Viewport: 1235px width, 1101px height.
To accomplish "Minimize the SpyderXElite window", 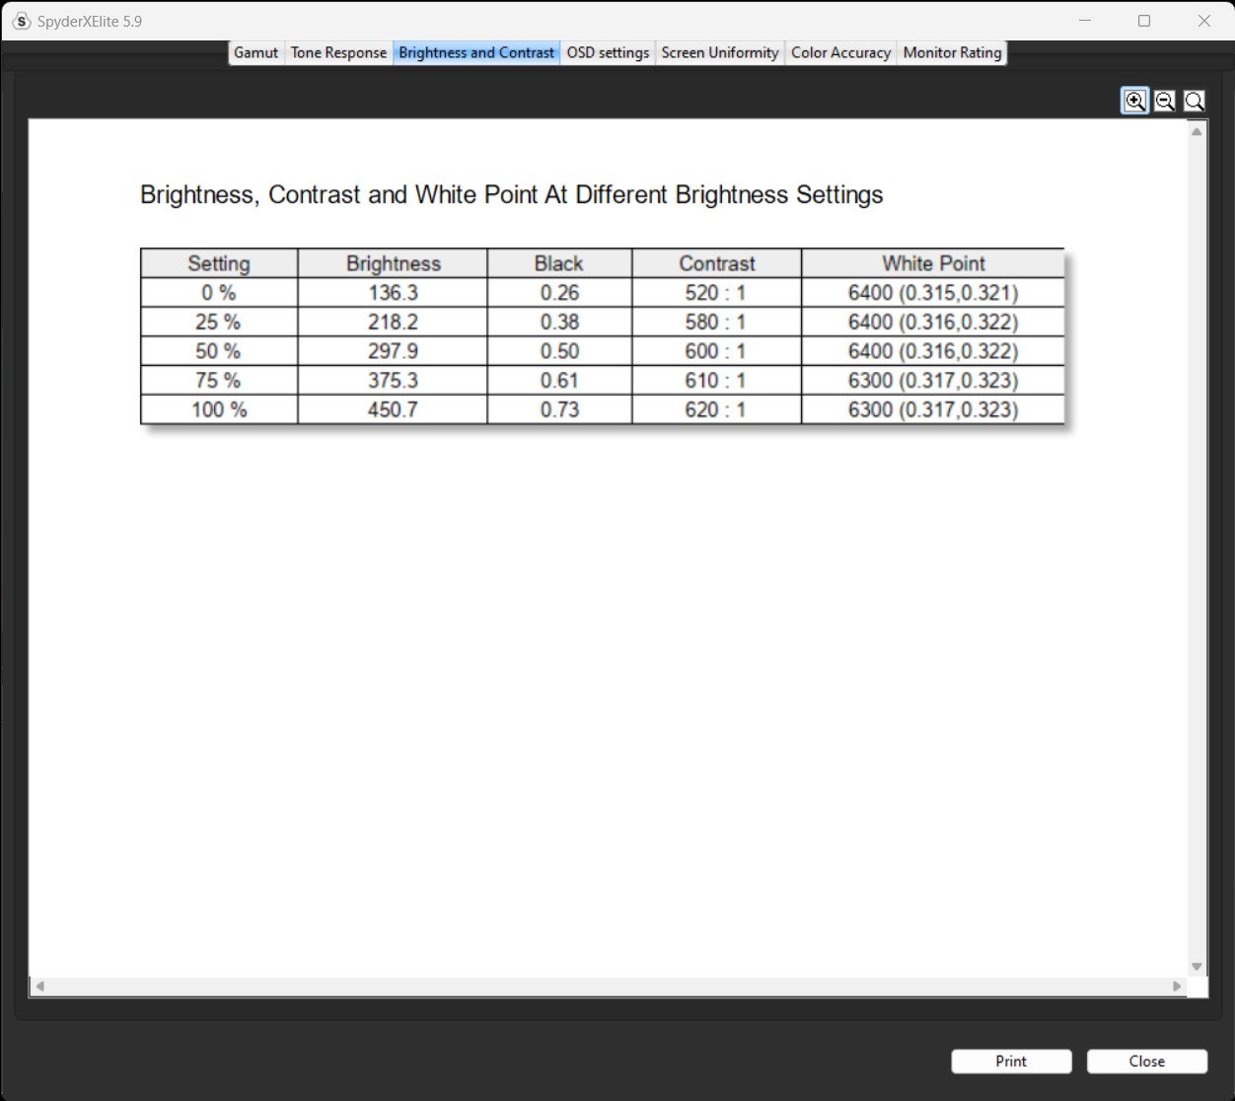I will pos(1085,21).
